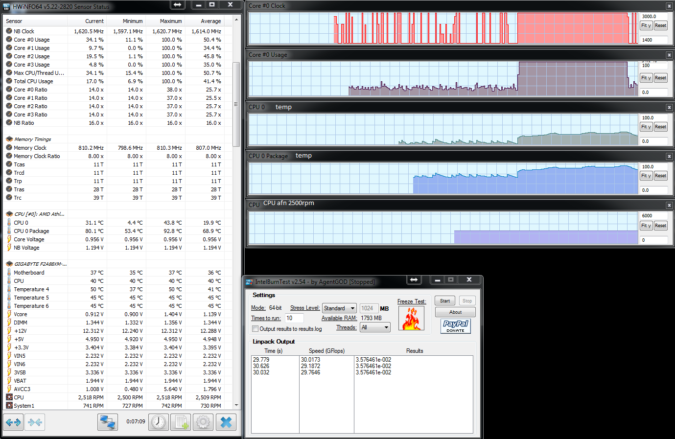Viewport: 675px width, 439px height.
Task: Click the PayPal Donate image
Action: [x=456, y=326]
